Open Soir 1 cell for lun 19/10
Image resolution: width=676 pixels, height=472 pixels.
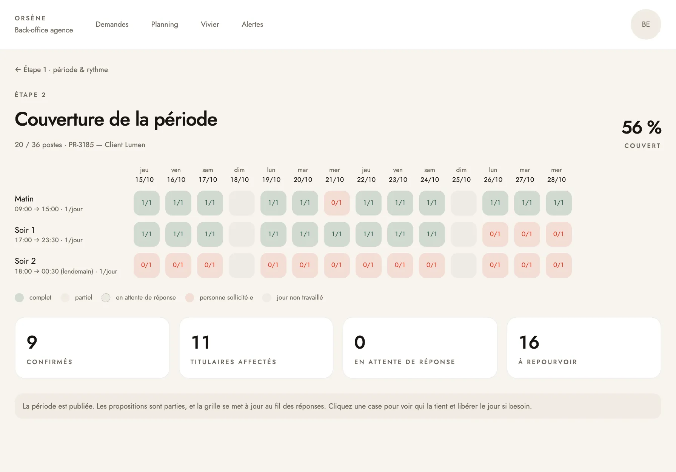(x=273, y=234)
